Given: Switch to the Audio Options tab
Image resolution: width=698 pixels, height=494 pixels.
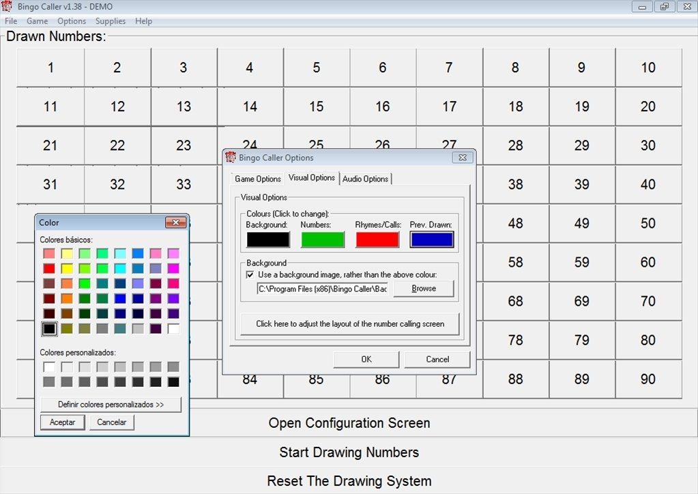Looking at the screenshot, I should coord(365,179).
